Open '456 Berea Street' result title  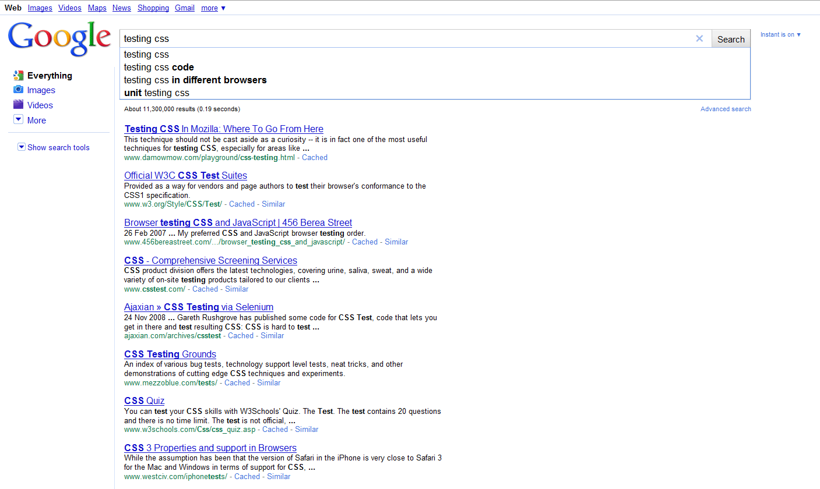pos(238,222)
